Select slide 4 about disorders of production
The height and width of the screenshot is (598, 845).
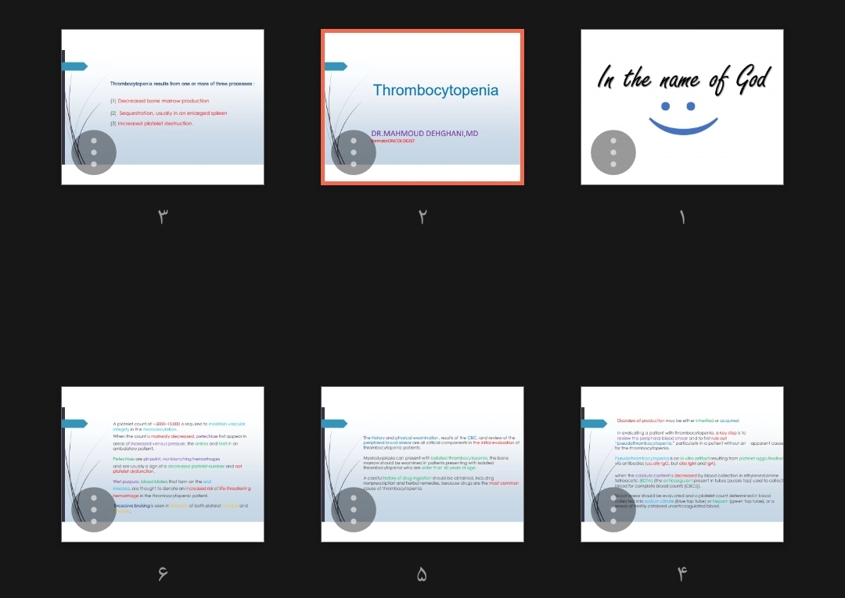pyautogui.click(x=682, y=464)
